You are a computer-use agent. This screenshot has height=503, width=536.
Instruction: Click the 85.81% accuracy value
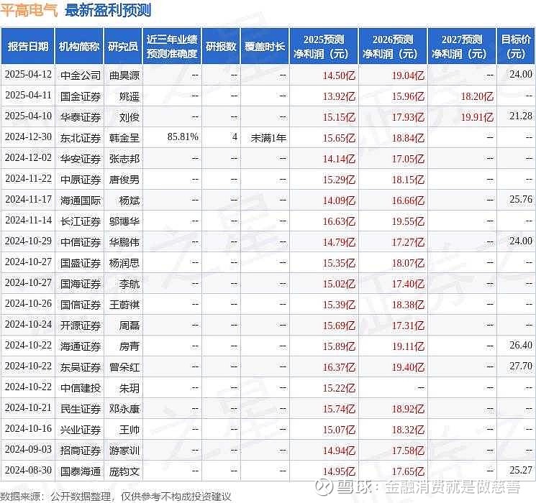point(183,137)
